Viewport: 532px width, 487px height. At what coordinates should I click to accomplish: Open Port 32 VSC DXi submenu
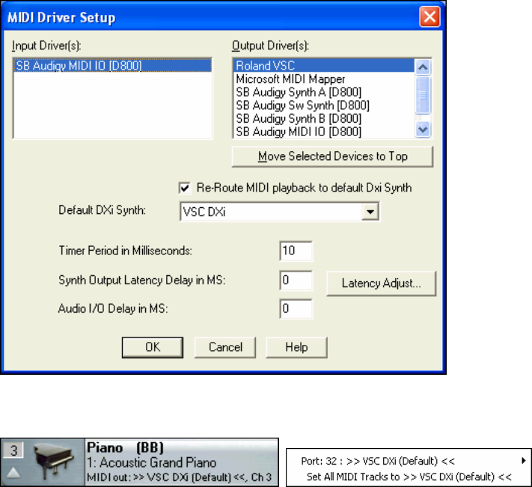(409, 461)
